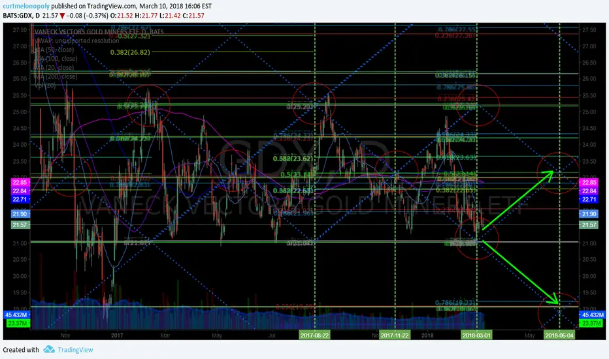Click the Vol (20) indicator legend
The image size is (609, 359).
[45, 86]
